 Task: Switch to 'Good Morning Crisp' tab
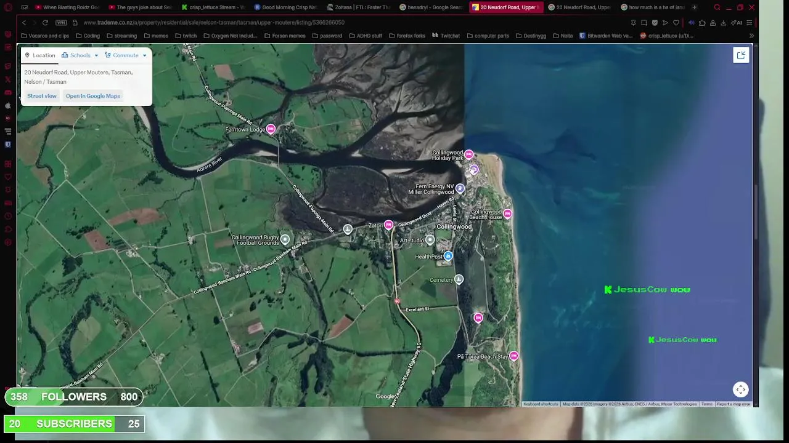[285, 7]
